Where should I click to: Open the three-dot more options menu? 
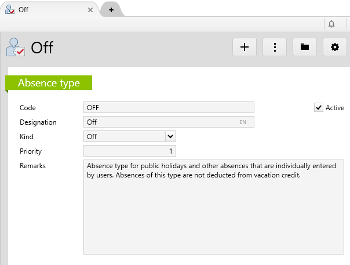(x=275, y=47)
